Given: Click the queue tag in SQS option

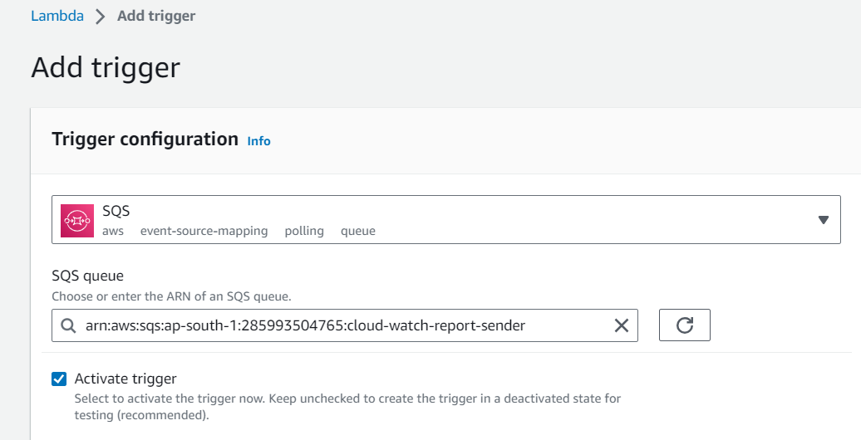Looking at the screenshot, I should [x=358, y=231].
